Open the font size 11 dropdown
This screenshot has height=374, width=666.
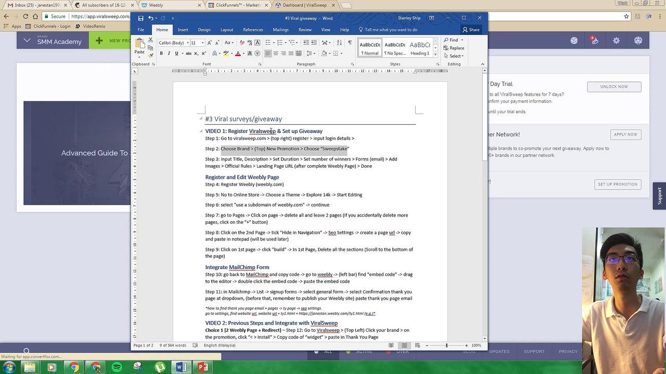[202, 43]
